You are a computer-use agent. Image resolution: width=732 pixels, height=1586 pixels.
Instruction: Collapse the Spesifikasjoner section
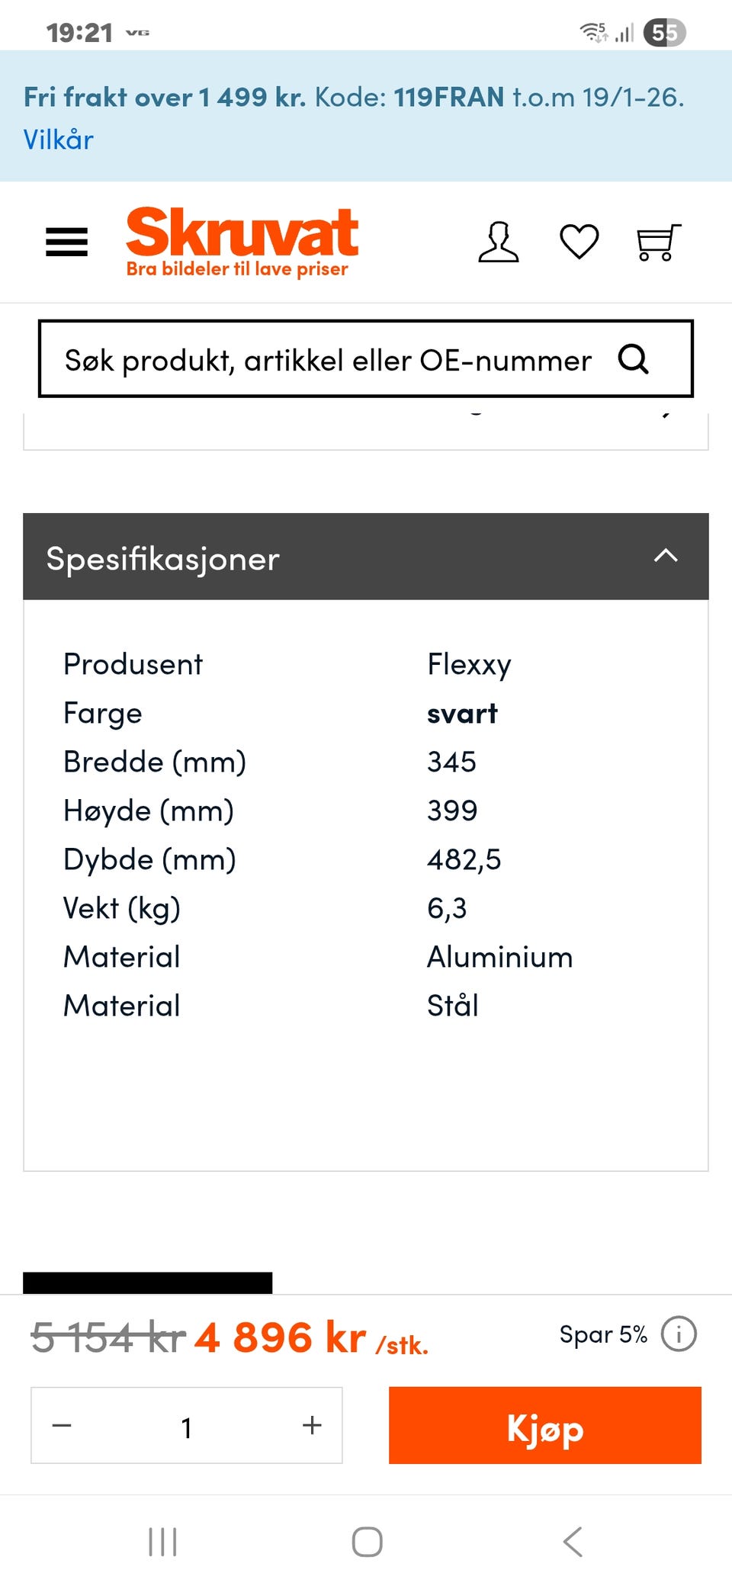click(x=666, y=556)
